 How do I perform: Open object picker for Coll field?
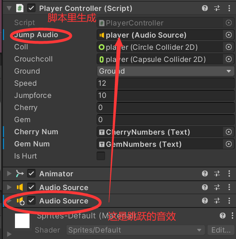[229, 47]
